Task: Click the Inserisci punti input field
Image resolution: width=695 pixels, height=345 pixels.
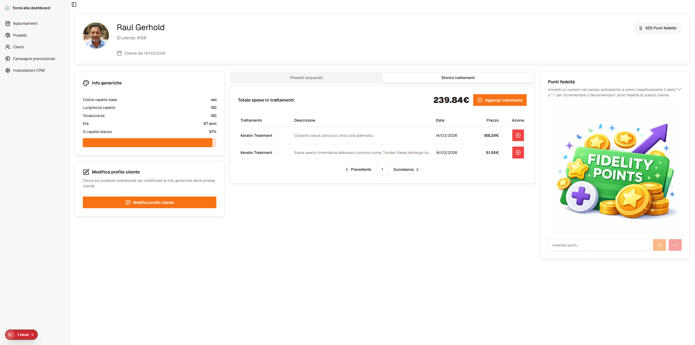Action: [599, 245]
